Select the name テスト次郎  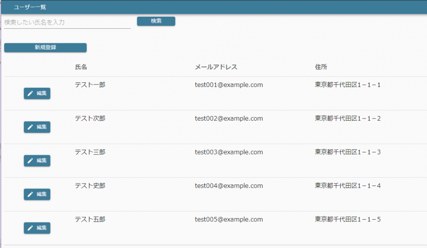coord(90,119)
